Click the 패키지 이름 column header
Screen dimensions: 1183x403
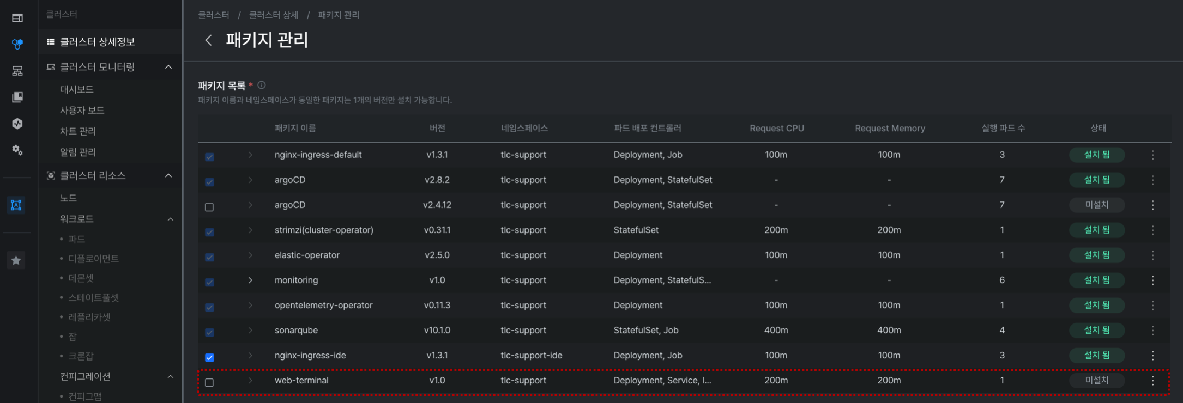[295, 128]
